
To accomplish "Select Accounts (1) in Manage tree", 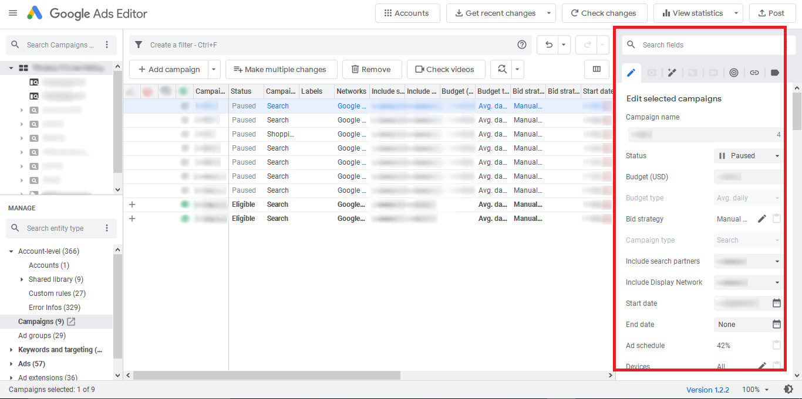I will tap(49, 265).
